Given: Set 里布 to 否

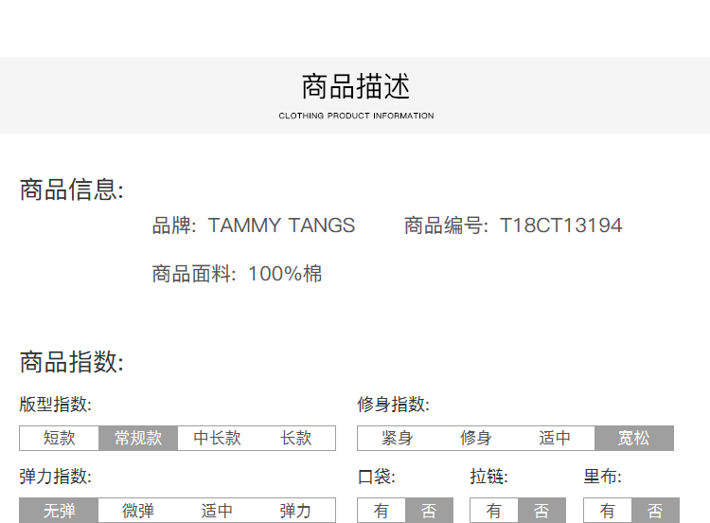Looking at the screenshot, I should (655, 511).
